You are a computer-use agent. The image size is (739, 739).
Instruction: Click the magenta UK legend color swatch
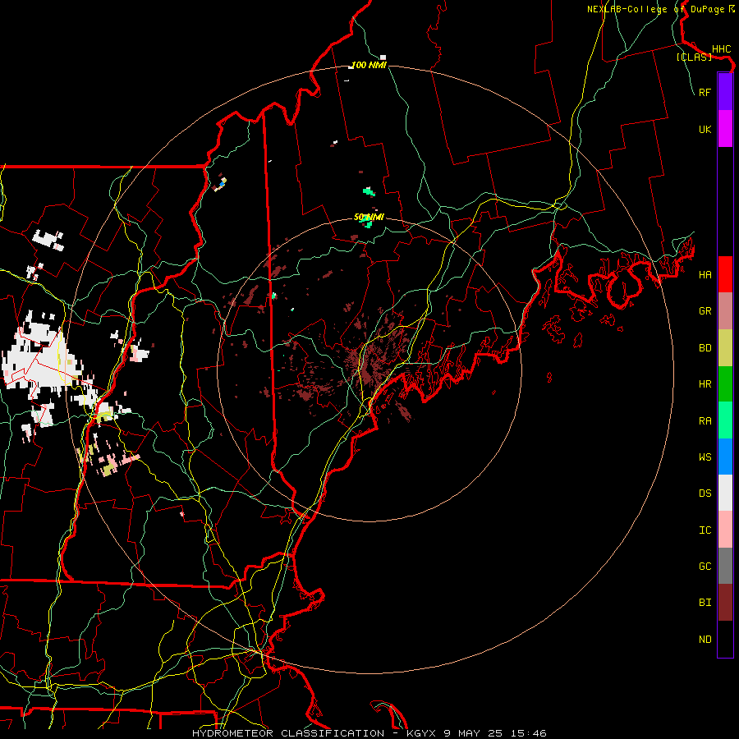(x=725, y=129)
